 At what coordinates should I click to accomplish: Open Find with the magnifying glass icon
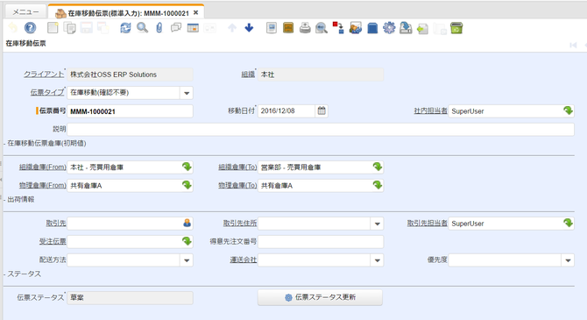coord(142,28)
